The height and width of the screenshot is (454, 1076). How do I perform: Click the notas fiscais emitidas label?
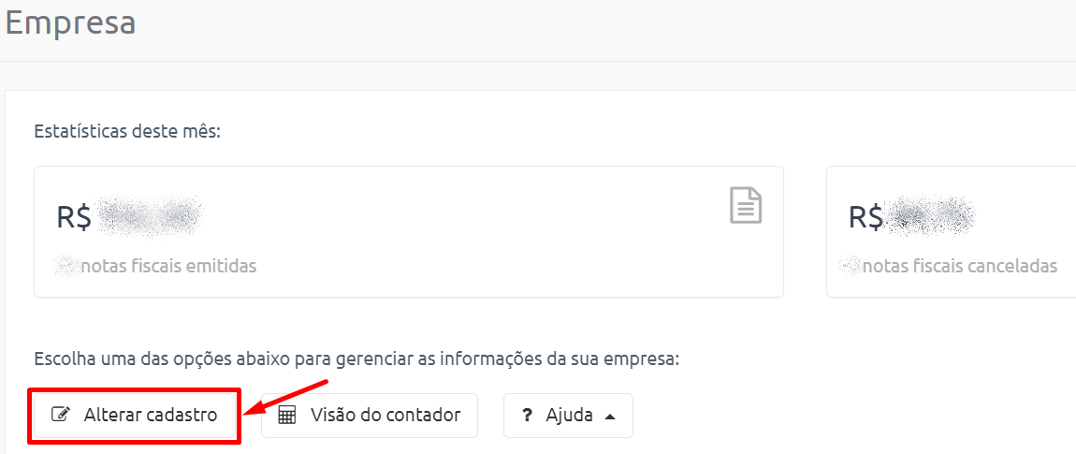tap(168, 267)
